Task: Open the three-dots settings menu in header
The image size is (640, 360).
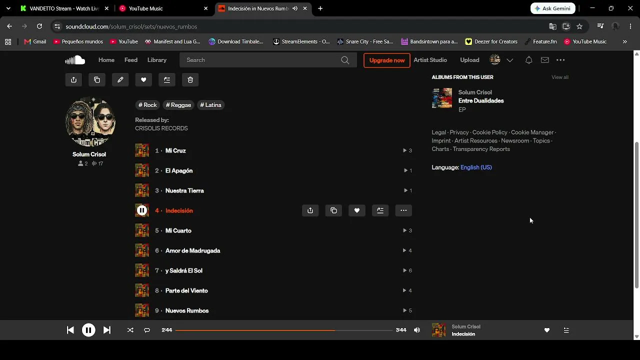Action: 560,60
